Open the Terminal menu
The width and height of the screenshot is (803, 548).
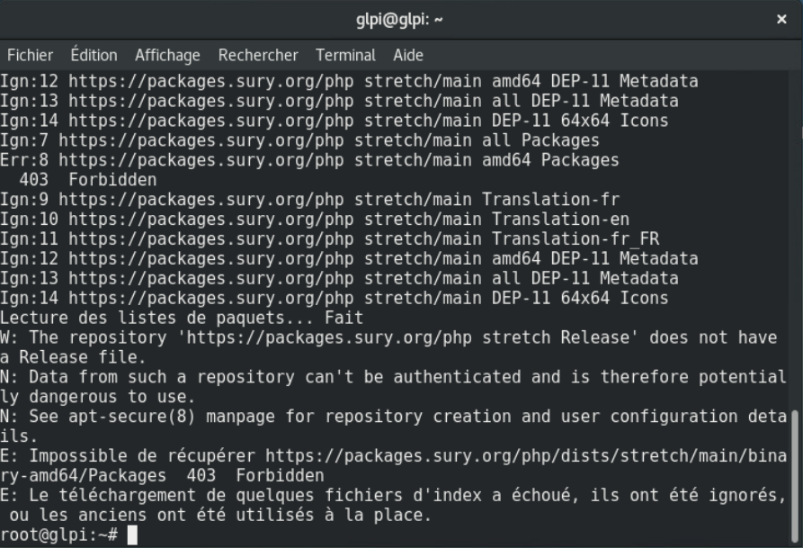345,55
